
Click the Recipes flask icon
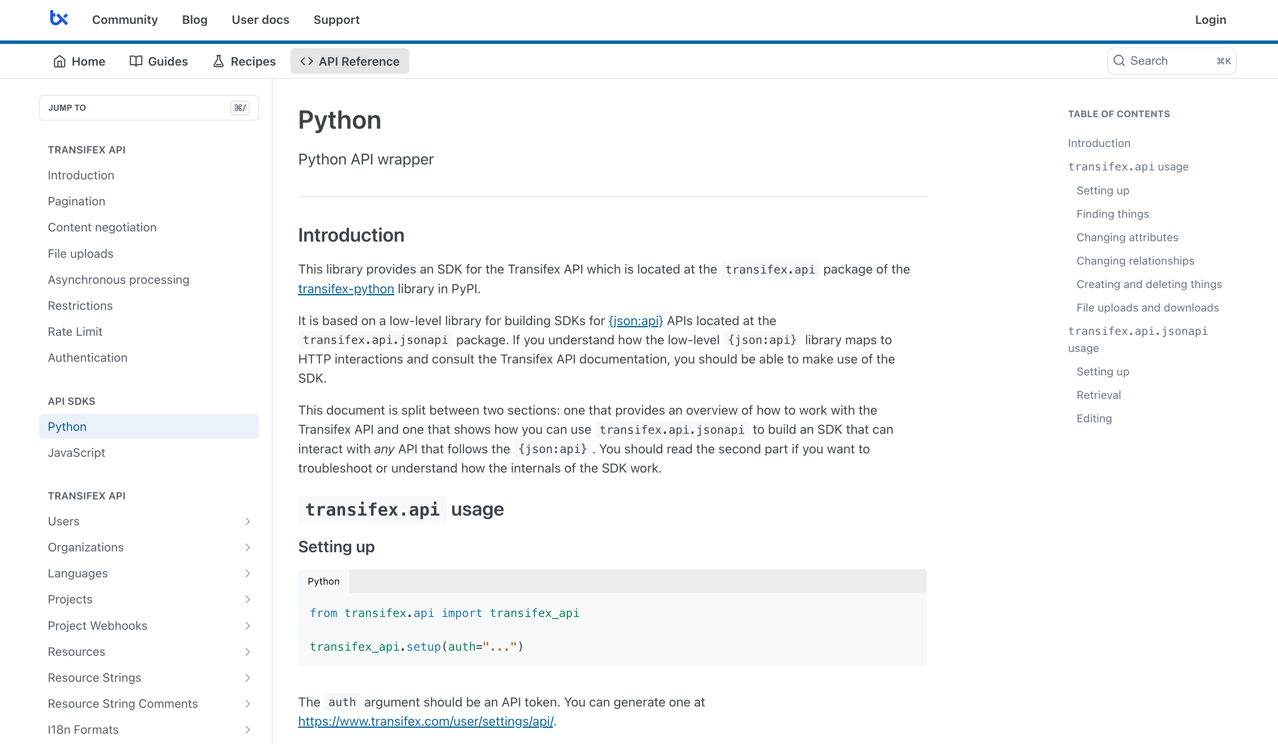tap(218, 61)
